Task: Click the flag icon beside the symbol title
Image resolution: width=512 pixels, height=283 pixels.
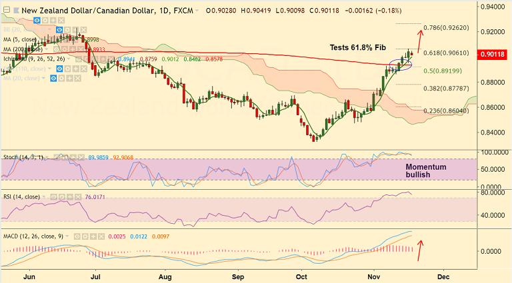Action: click(16, 11)
